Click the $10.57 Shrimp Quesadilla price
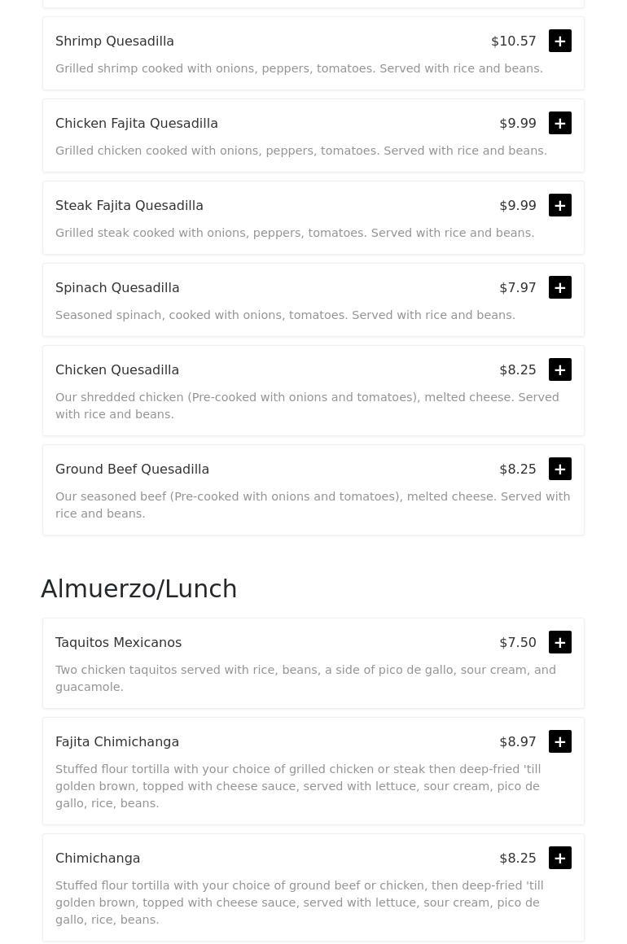Screen dimensions: 627x944 coord(514,41)
